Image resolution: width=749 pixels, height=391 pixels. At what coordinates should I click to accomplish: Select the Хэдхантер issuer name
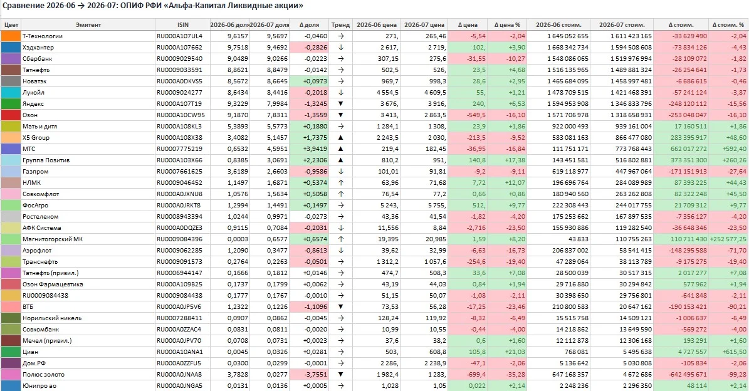coord(38,47)
